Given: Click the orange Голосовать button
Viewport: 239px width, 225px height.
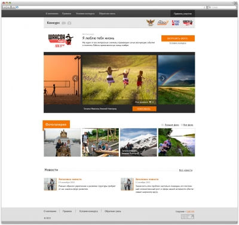Looking at the screenshot, I should 145,109.
